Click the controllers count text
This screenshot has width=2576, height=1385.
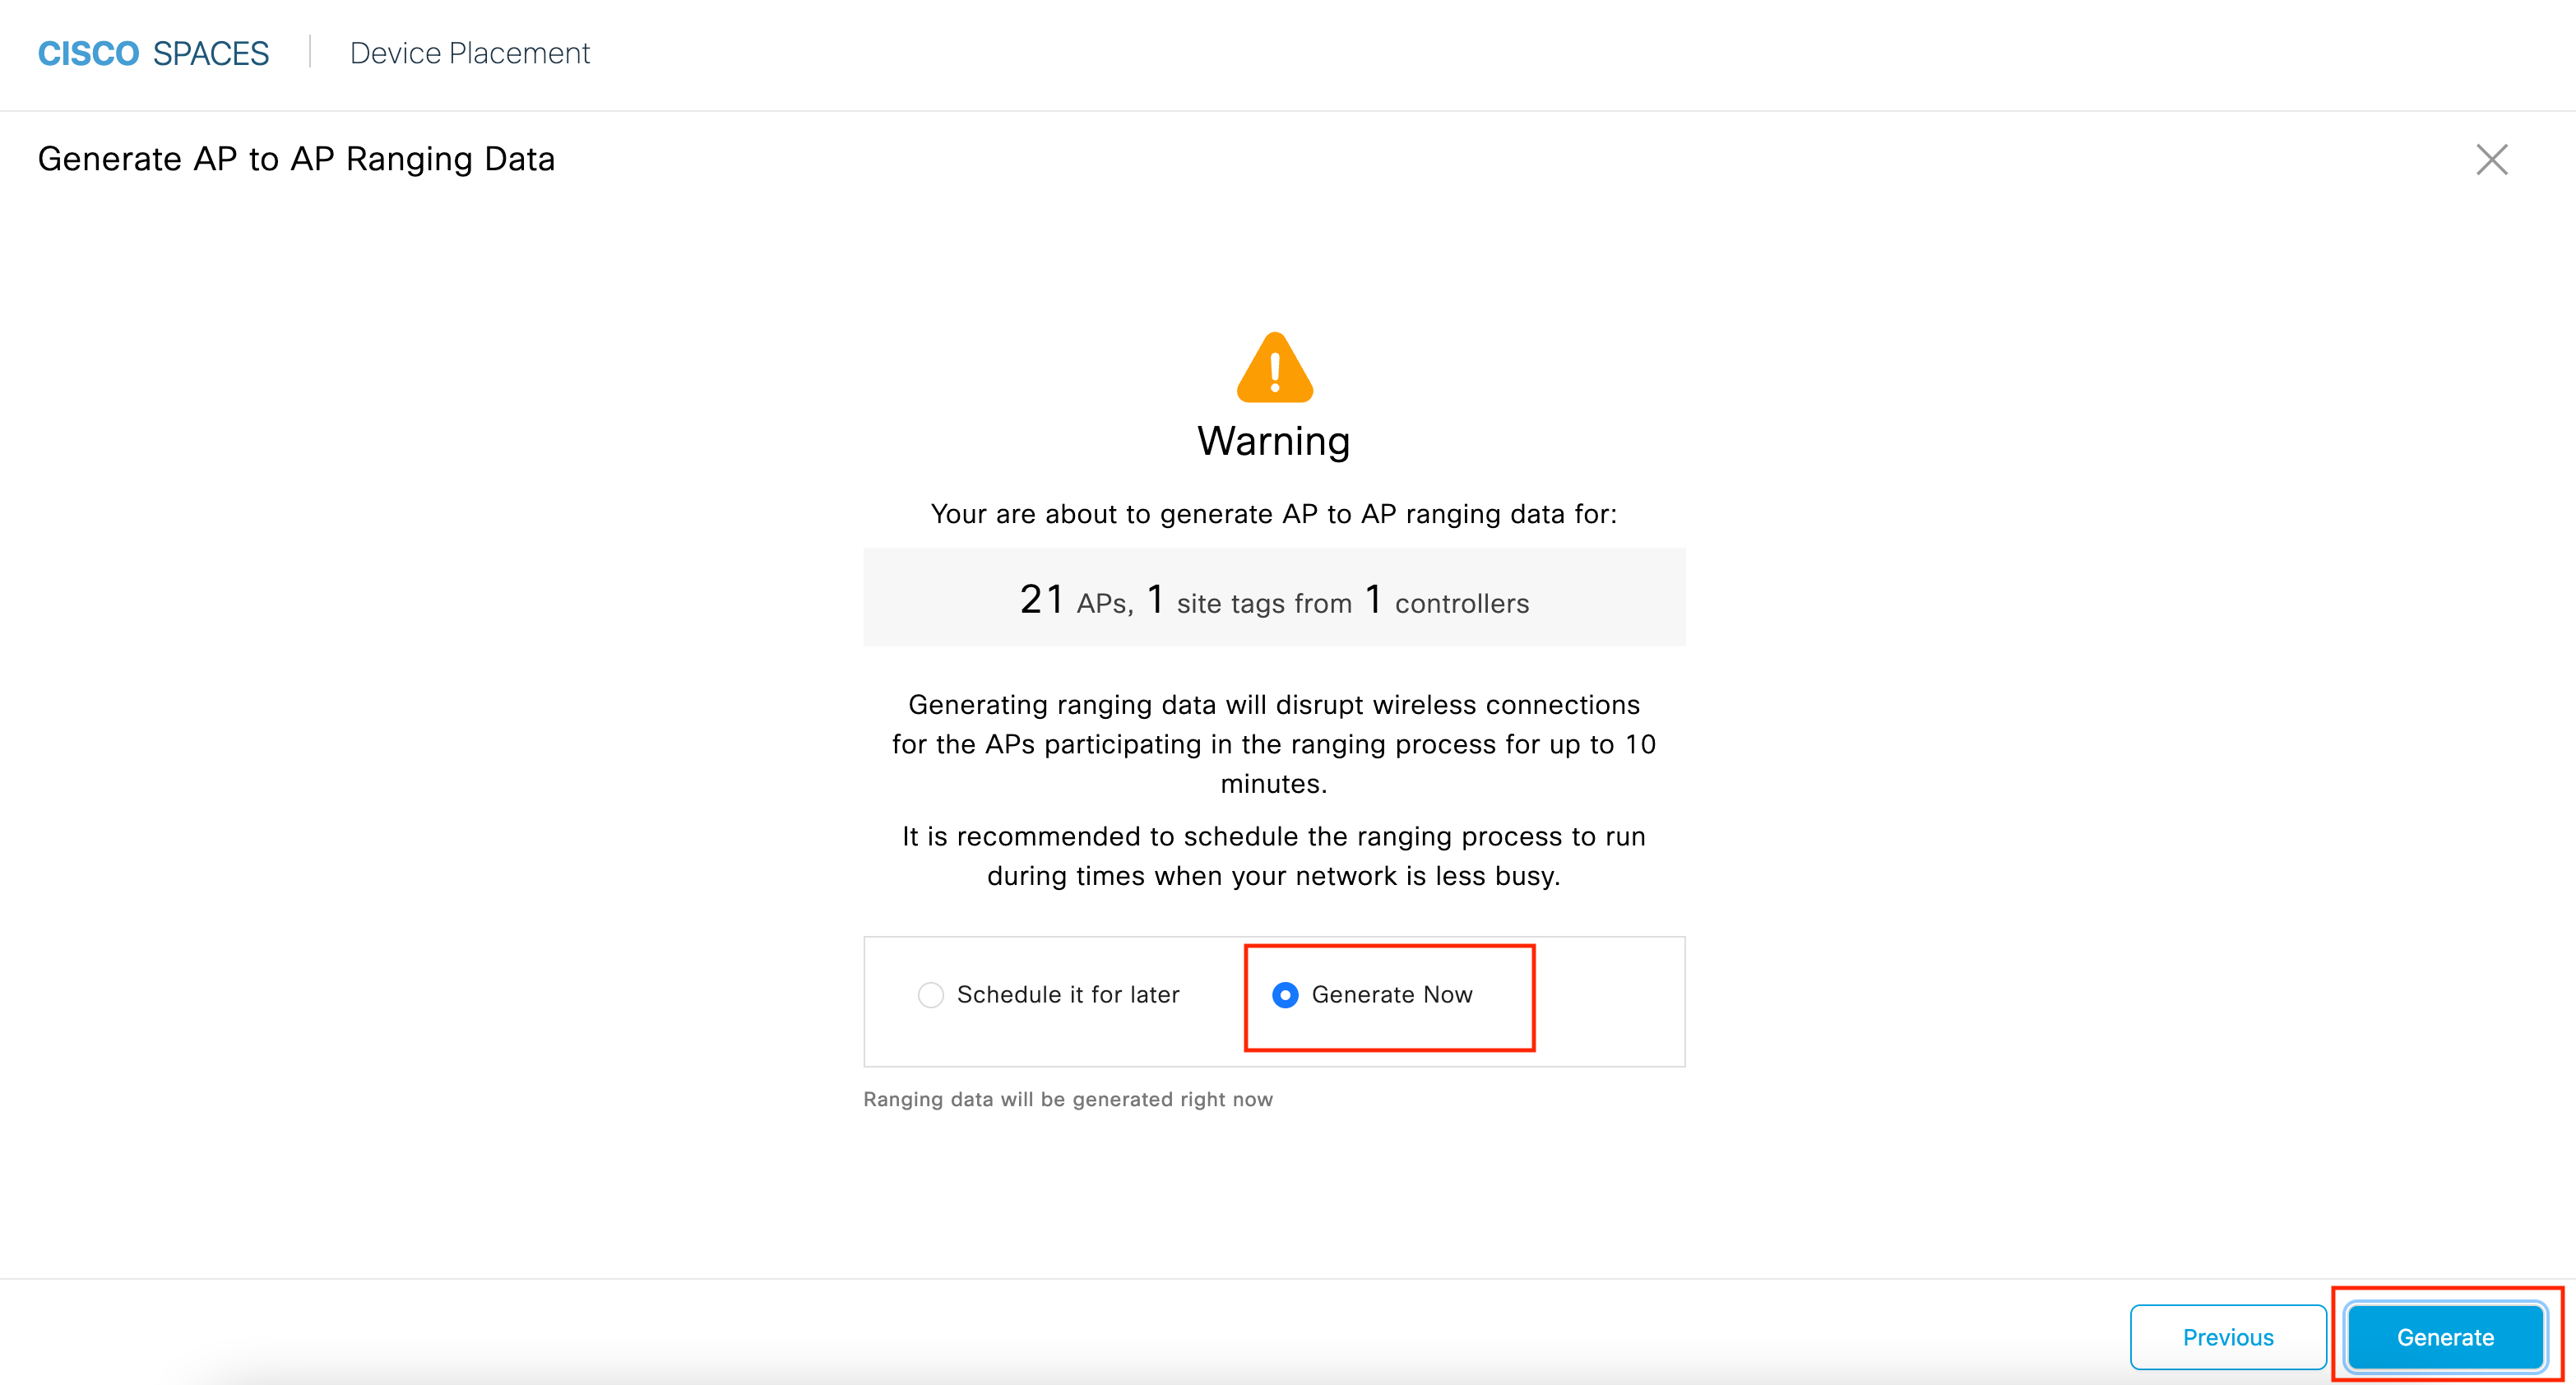coord(1461,603)
